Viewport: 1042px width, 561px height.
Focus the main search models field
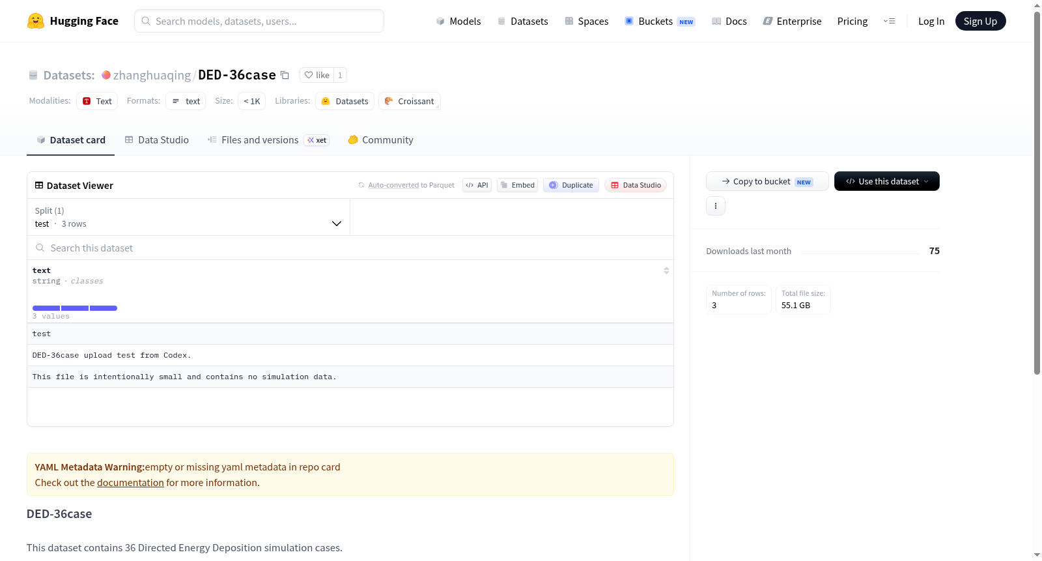(x=259, y=21)
